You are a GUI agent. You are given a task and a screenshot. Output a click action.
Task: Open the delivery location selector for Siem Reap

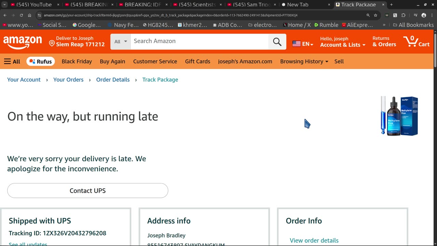coord(77,41)
